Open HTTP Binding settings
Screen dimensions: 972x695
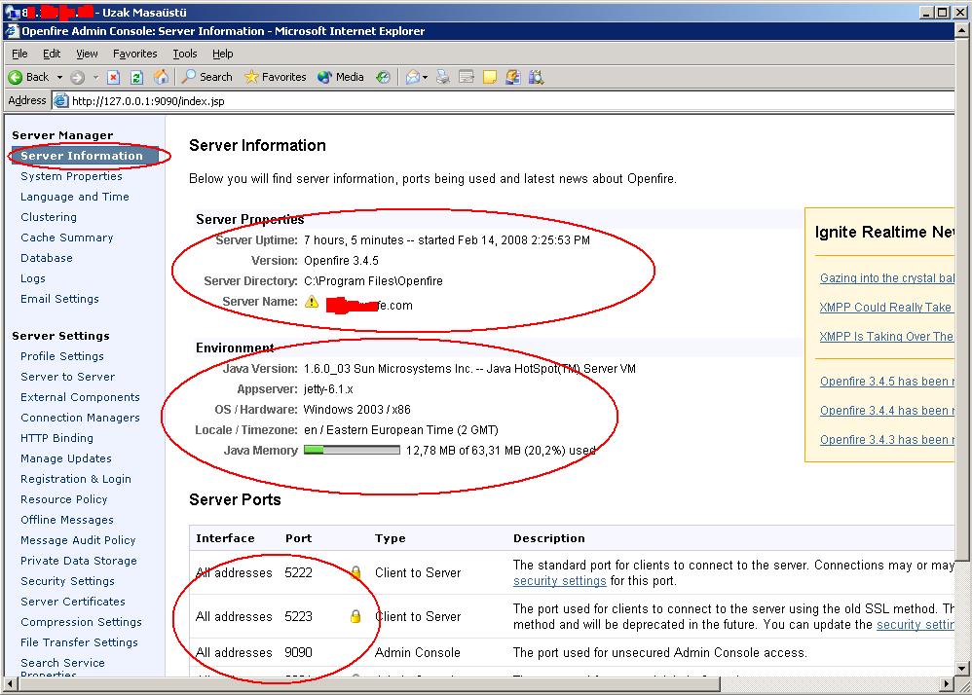(x=56, y=438)
